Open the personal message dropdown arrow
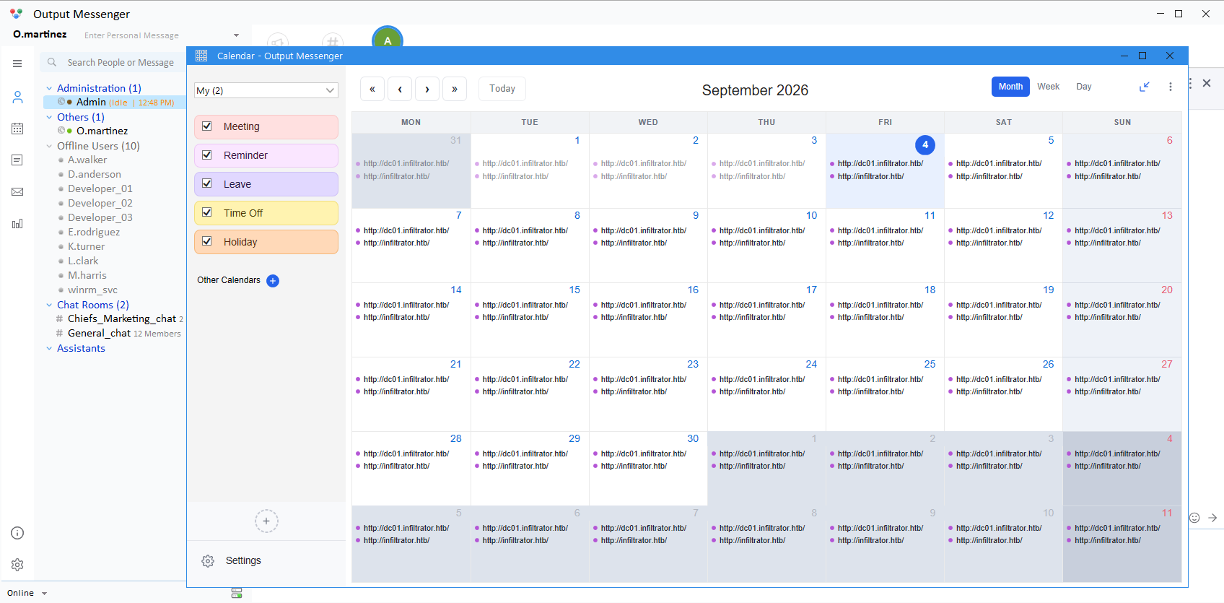Viewport: 1224px width, 603px height. [236, 35]
